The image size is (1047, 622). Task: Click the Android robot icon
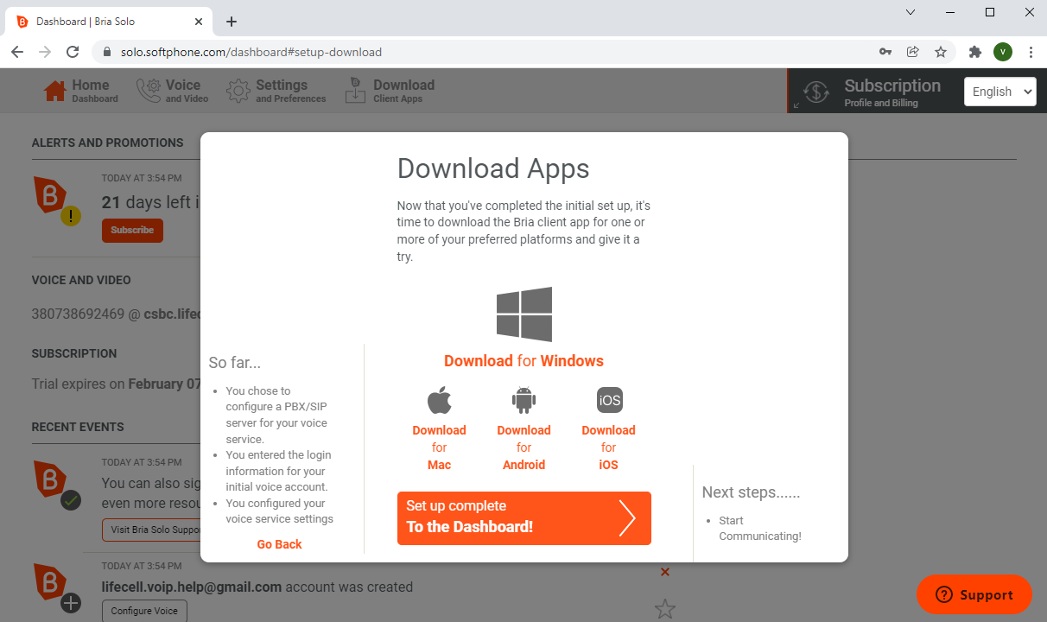524,401
